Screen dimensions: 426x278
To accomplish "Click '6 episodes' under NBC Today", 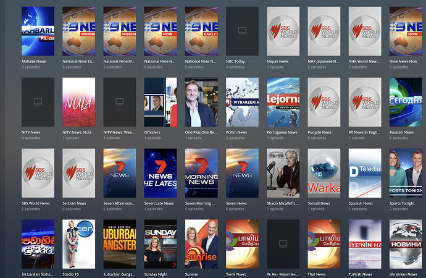I will [235, 67].
